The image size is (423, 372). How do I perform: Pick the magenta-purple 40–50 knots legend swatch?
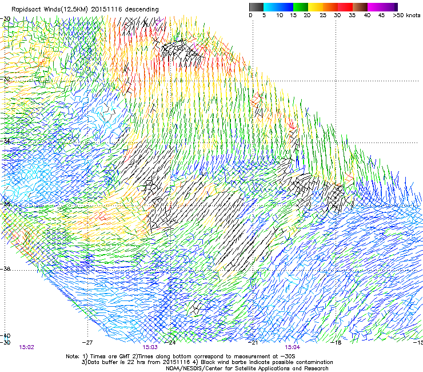382,7
